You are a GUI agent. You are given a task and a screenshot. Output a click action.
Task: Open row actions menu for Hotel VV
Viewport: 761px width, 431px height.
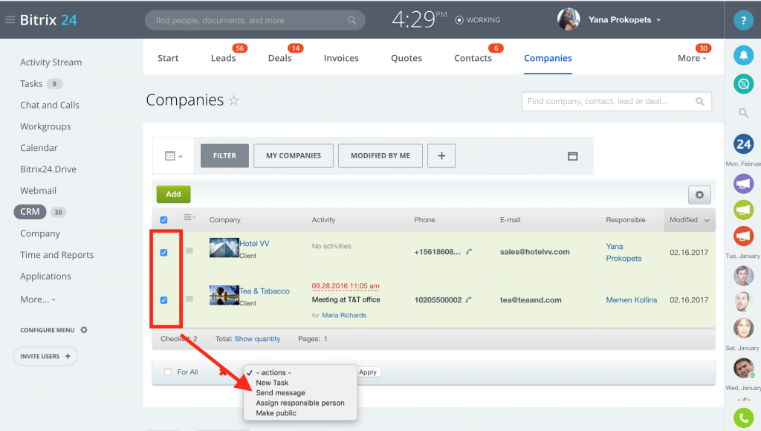(190, 250)
